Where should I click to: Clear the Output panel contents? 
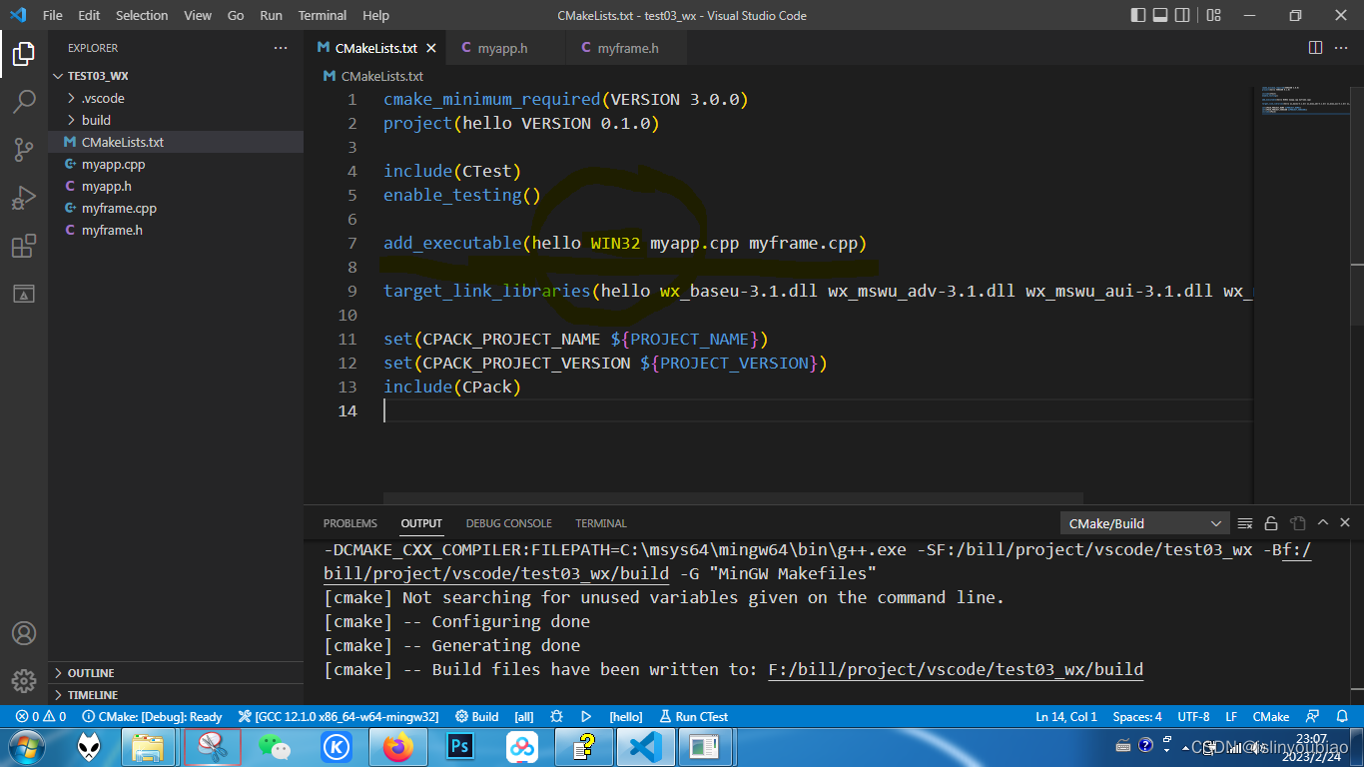[1244, 522]
